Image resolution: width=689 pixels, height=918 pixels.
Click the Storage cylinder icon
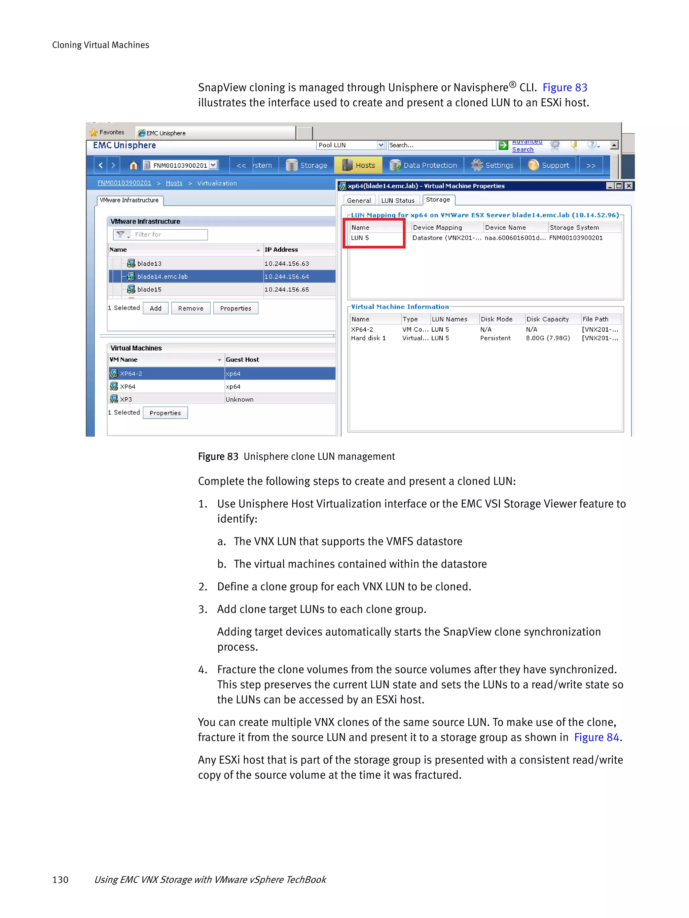point(292,165)
